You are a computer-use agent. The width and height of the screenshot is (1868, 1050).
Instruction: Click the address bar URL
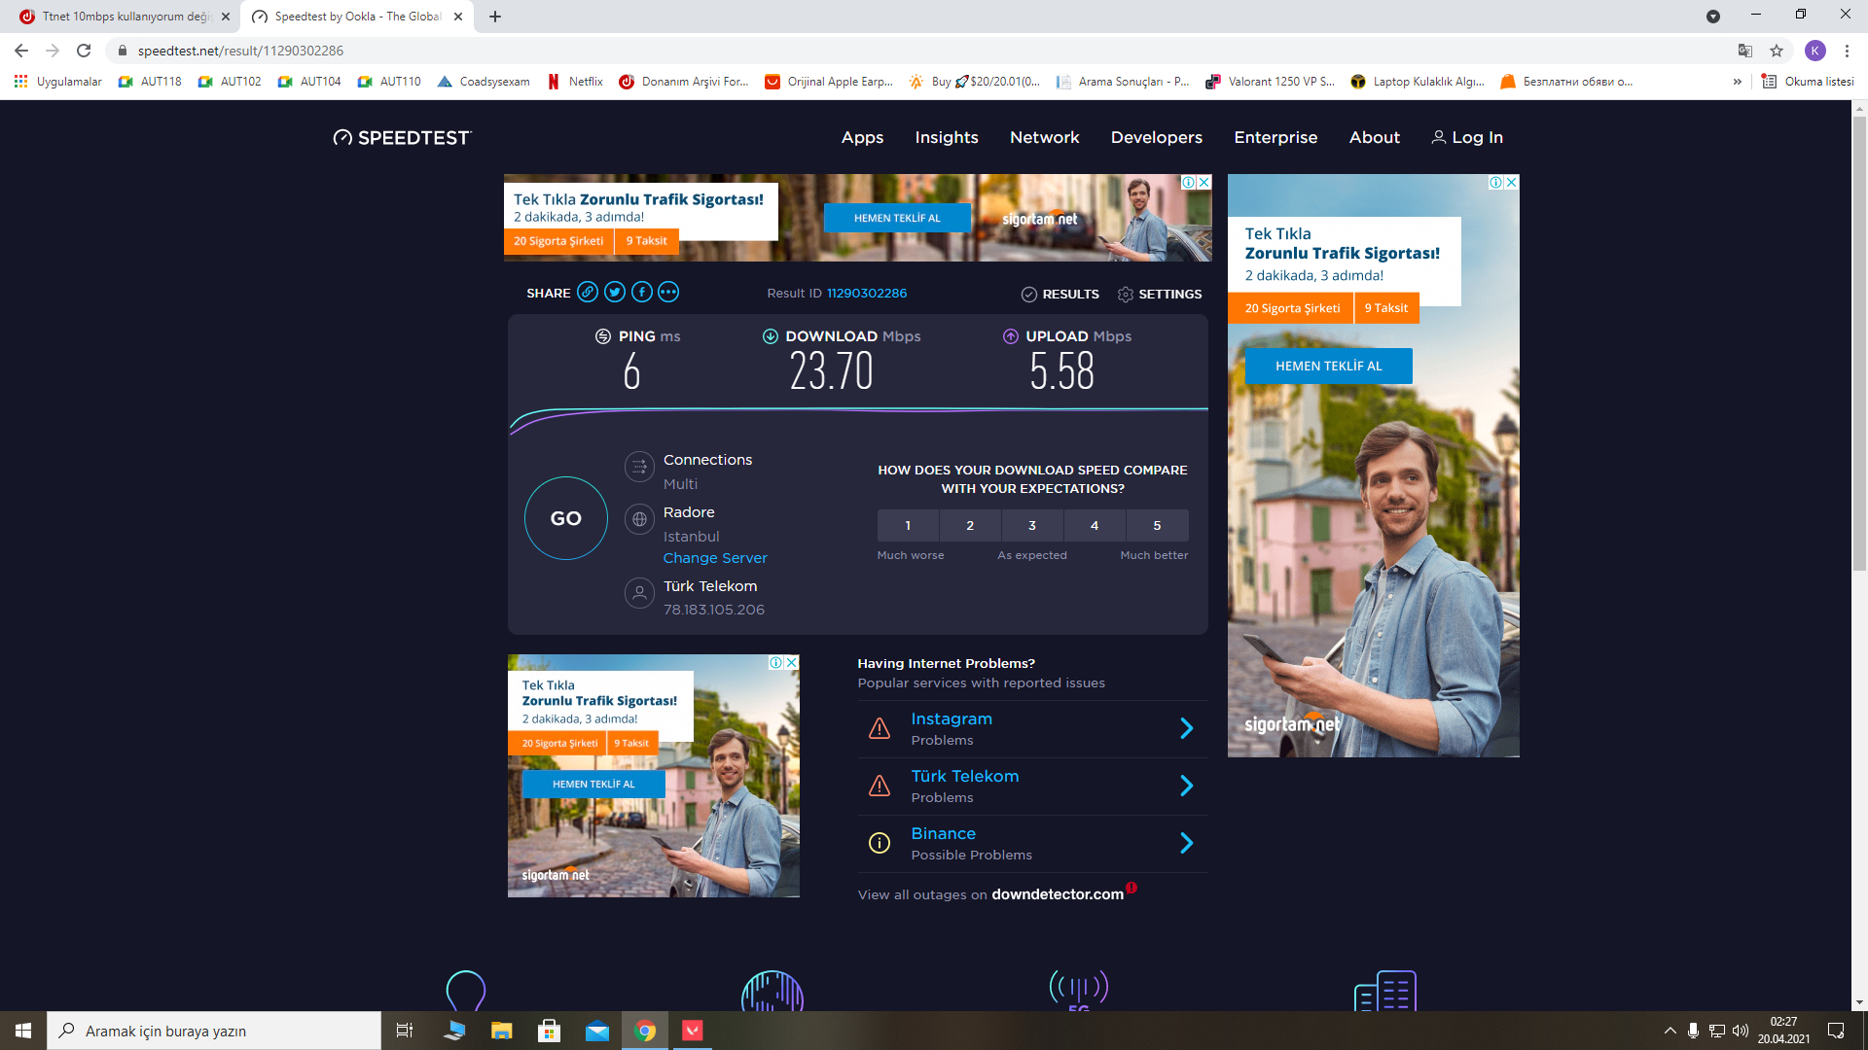pos(240,51)
